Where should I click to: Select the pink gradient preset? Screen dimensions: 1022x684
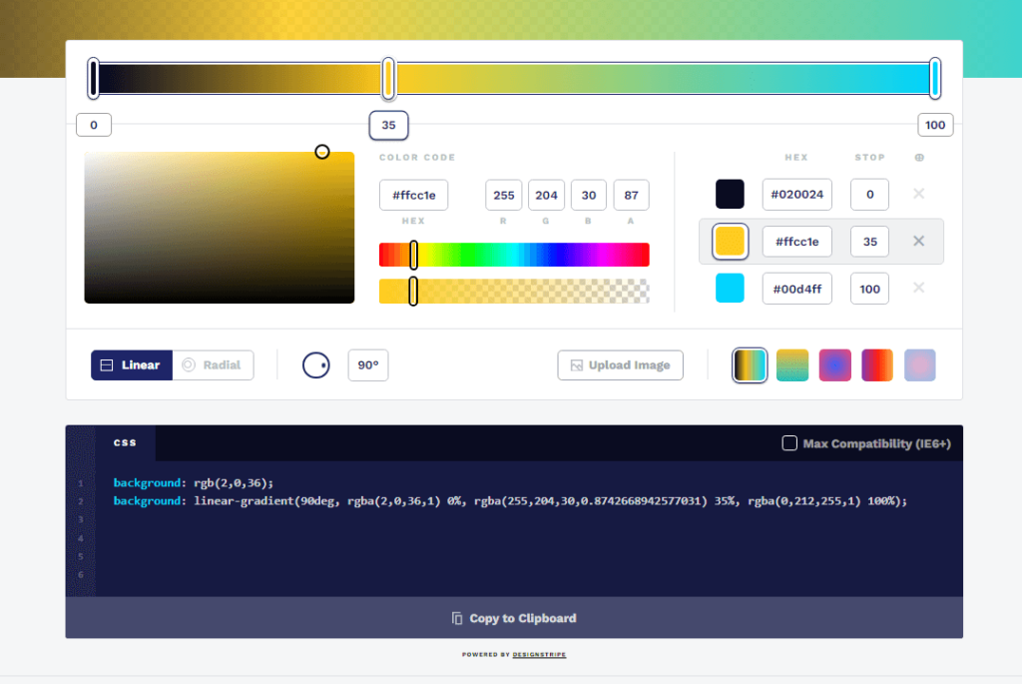tap(920, 364)
